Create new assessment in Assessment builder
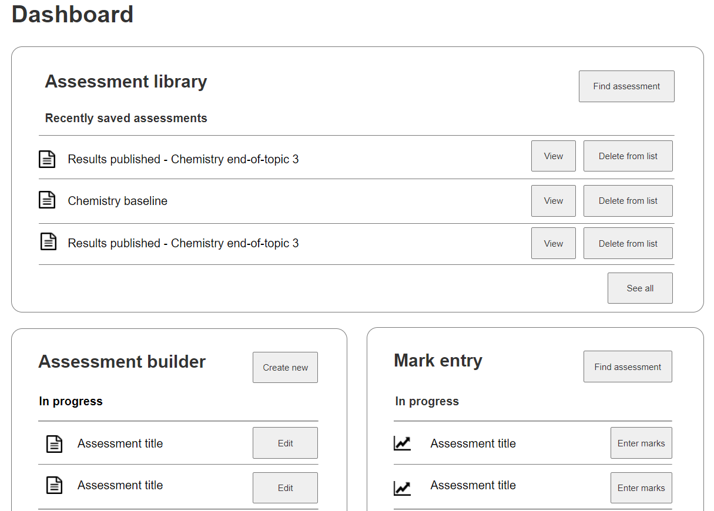Screen dimensions: 714x511 click(285, 367)
